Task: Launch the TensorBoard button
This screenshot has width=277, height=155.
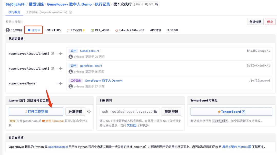Action: click(231, 112)
